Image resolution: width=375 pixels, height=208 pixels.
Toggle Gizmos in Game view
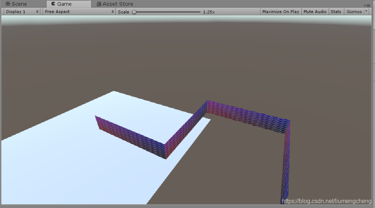tap(354, 12)
